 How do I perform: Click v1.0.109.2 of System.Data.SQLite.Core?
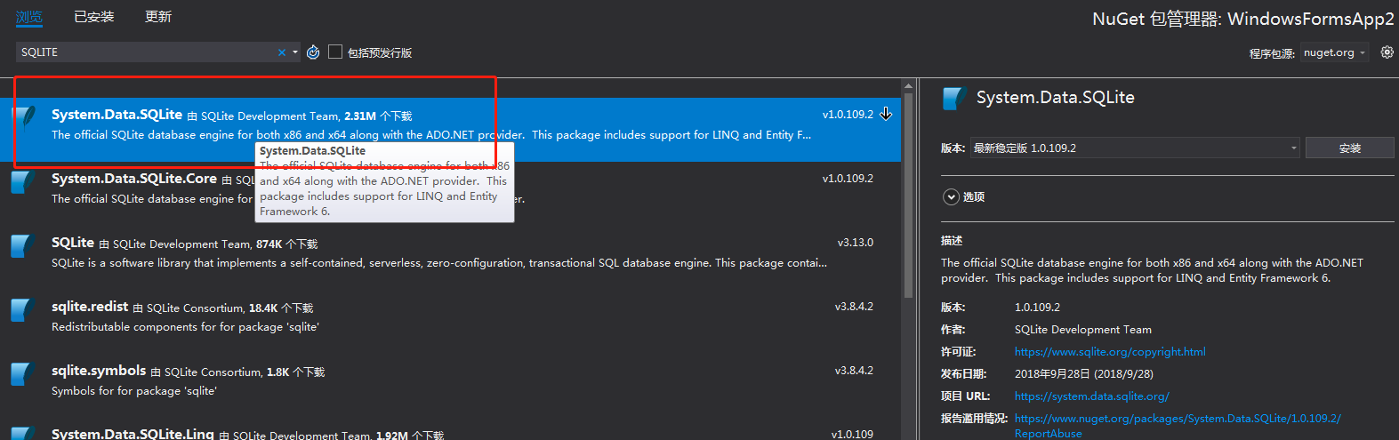point(848,179)
